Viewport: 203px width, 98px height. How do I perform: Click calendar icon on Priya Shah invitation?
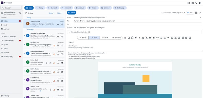click(50, 63)
